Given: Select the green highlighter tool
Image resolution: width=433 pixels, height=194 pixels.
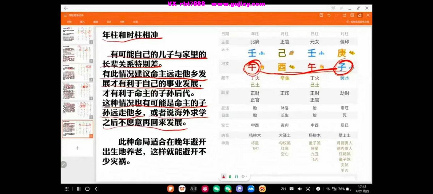Looking at the screenshot, I should [x=230, y=176].
